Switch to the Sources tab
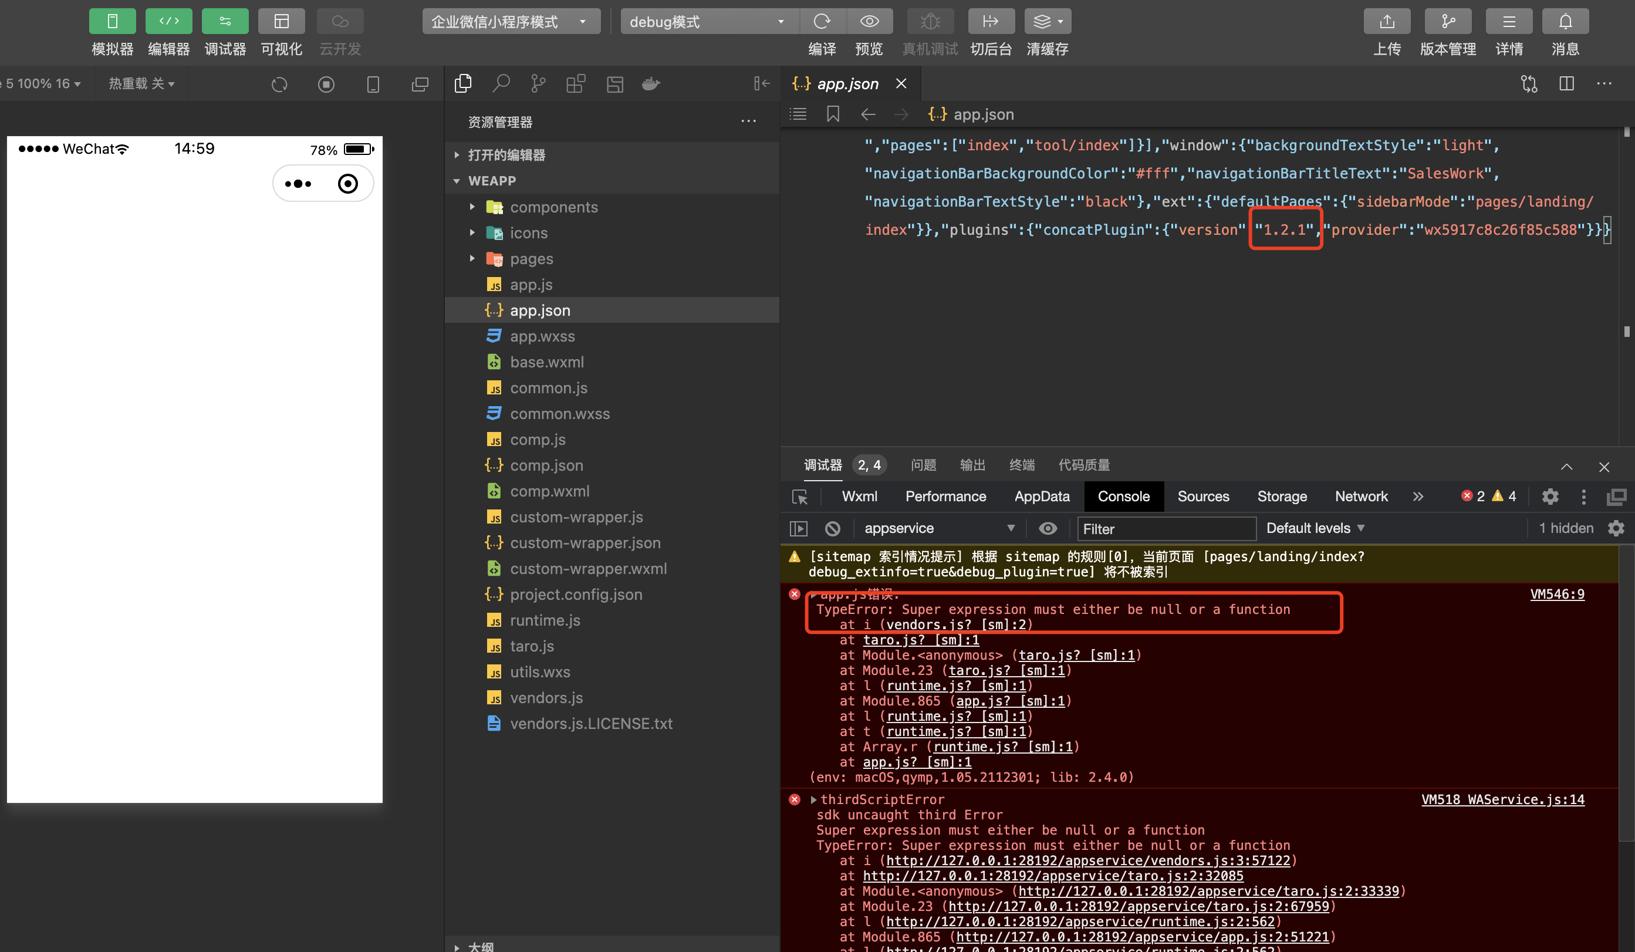 (x=1202, y=497)
